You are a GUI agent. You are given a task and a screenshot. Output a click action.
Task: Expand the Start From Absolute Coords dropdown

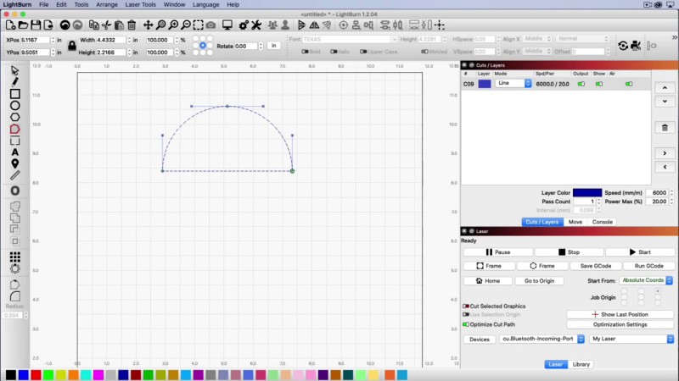(x=646, y=280)
